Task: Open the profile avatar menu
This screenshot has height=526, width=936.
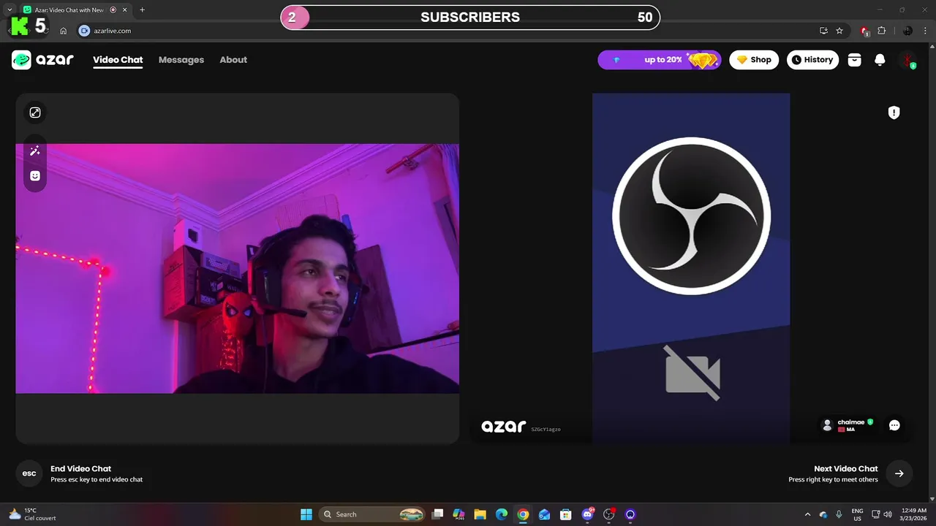Action: coord(907,60)
